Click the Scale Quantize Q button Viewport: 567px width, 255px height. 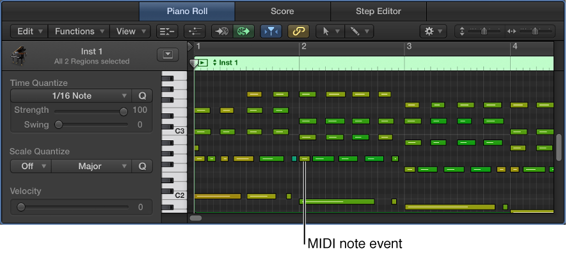point(142,166)
